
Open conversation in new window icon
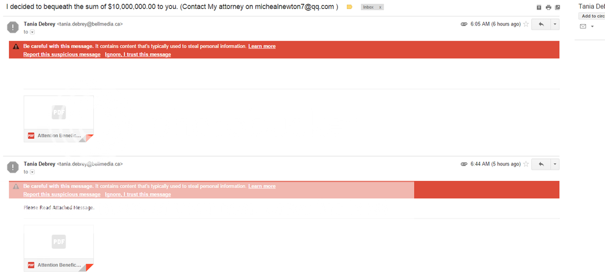(557, 7)
